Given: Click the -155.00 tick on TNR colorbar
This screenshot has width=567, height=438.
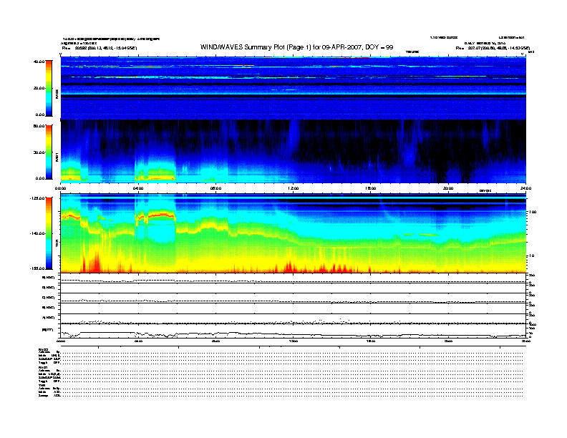Looking at the screenshot, I should (38, 268).
